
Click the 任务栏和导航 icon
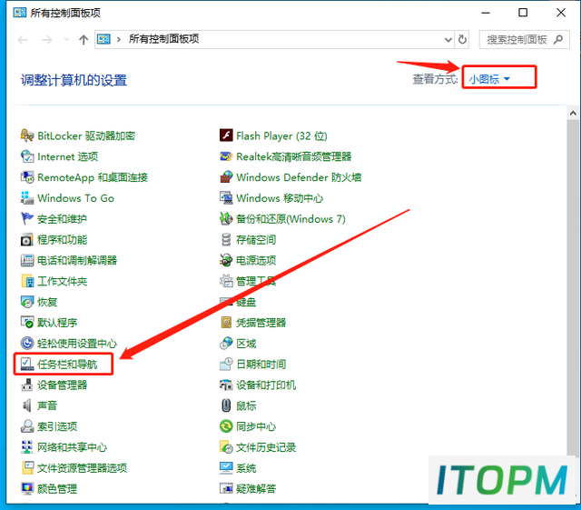[x=27, y=365]
